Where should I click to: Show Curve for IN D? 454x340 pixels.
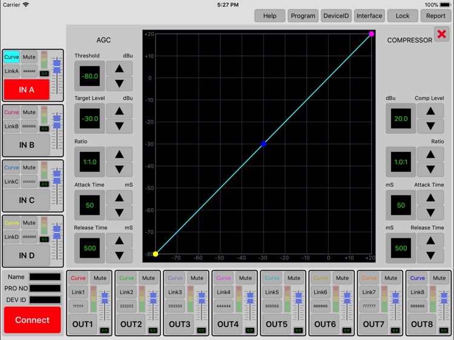pyautogui.click(x=12, y=223)
